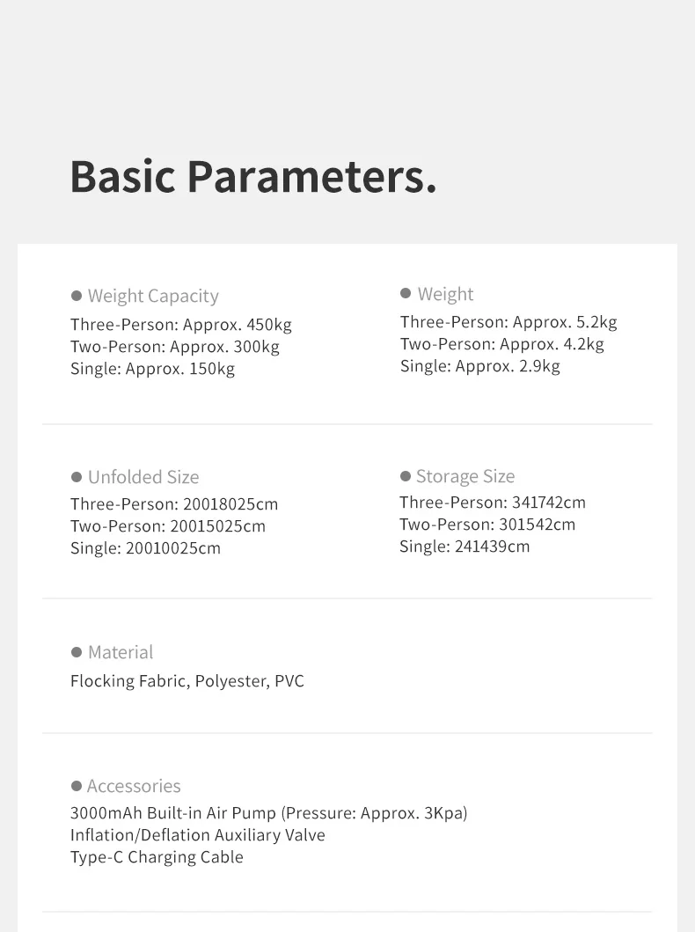Screen dimensions: 695x932
Task: Click the Single 20010025cm unfolded size line
Action: point(145,548)
